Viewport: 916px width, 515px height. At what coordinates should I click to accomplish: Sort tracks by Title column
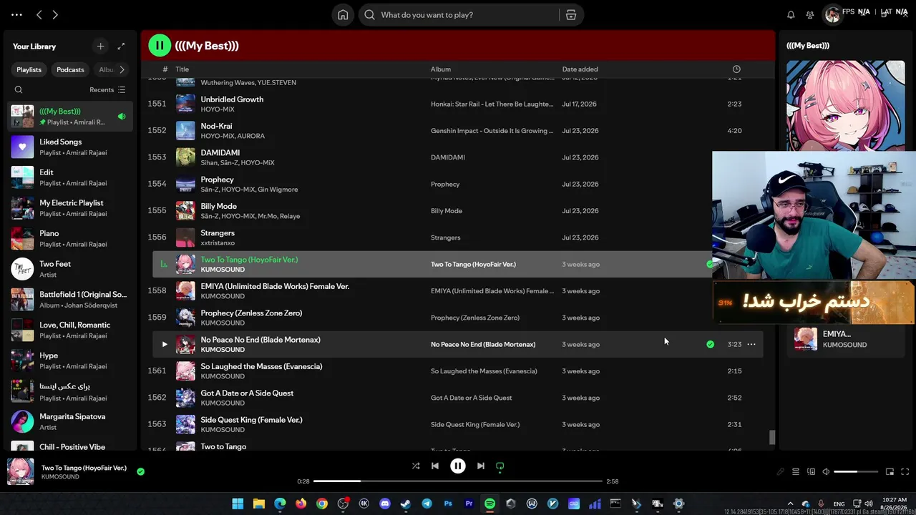pyautogui.click(x=182, y=69)
